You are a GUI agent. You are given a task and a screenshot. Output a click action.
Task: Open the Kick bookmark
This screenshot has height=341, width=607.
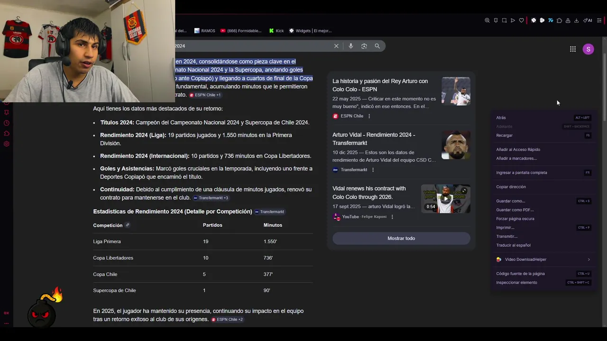[276, 31]
